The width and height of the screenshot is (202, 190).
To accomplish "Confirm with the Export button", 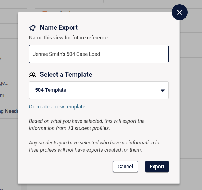I will point(157,166).
